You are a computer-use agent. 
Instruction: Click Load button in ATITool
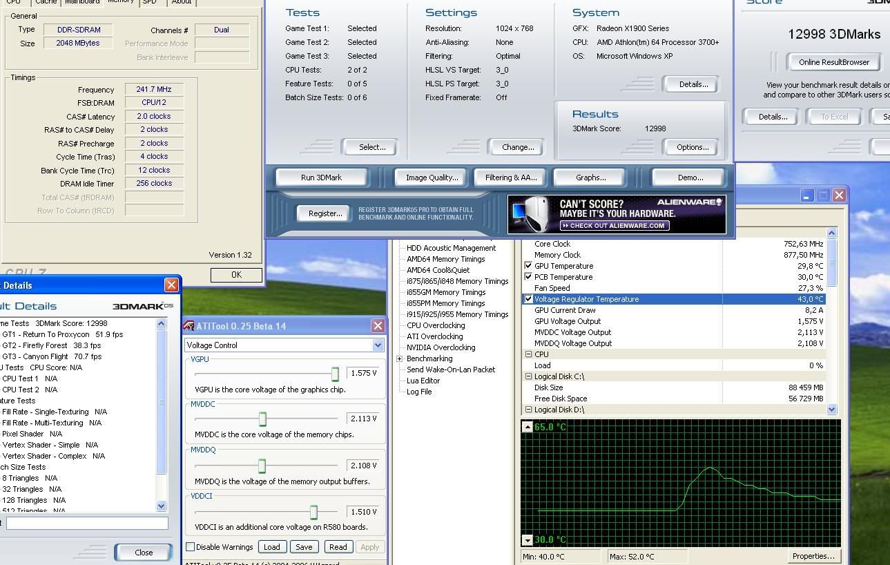click(272, 547)
